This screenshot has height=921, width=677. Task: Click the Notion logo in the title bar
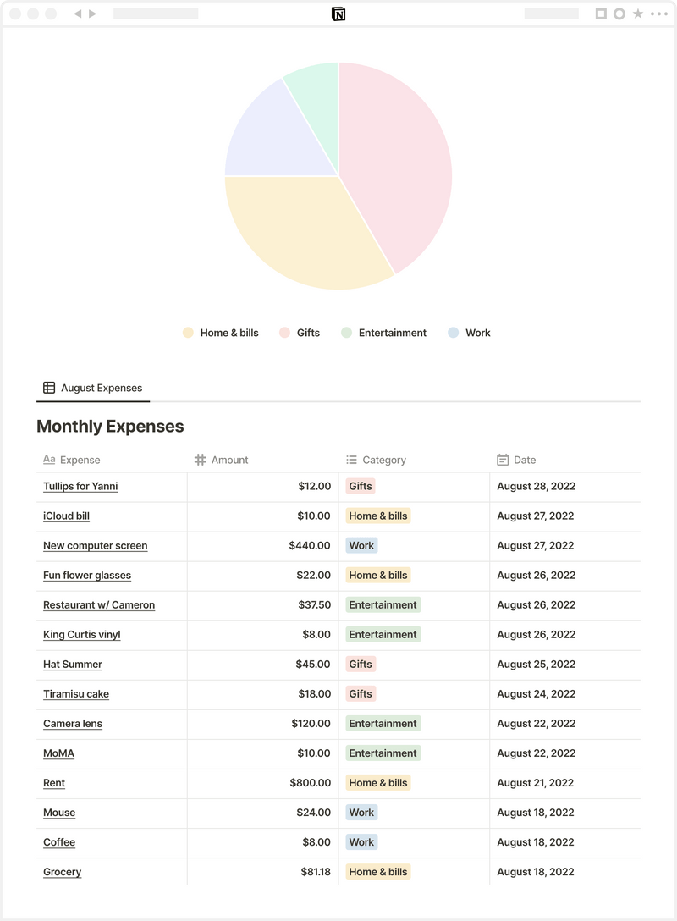click(x=338, y=14)
